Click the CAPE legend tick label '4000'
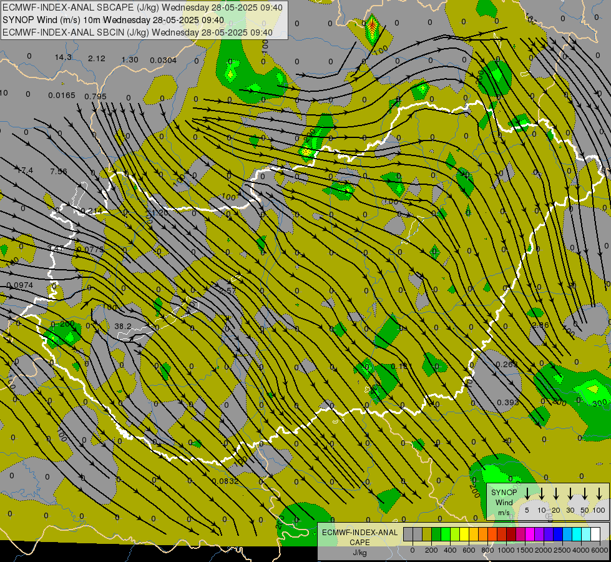Viewport: 611px width, 562px height. pos(581,550)
